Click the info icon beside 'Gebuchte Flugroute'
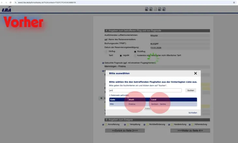 click(x=103, y=63)
